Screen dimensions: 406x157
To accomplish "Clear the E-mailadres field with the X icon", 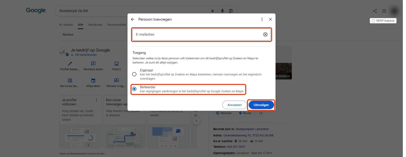I will tap(265, 34).
